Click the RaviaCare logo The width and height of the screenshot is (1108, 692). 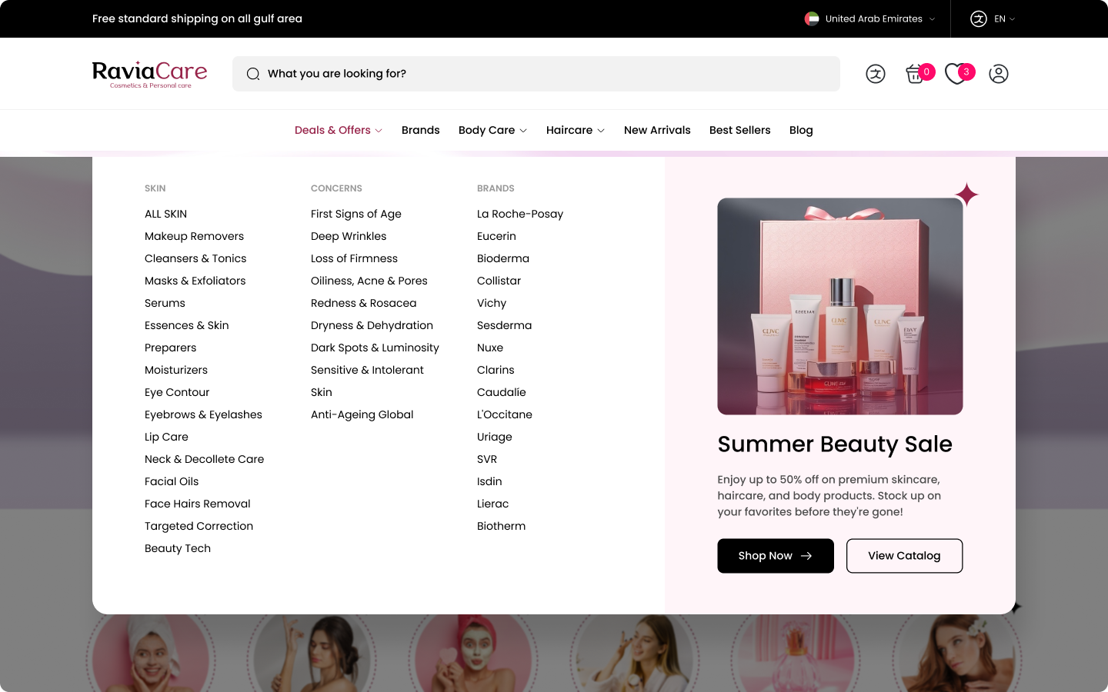(x=149, y=74)
